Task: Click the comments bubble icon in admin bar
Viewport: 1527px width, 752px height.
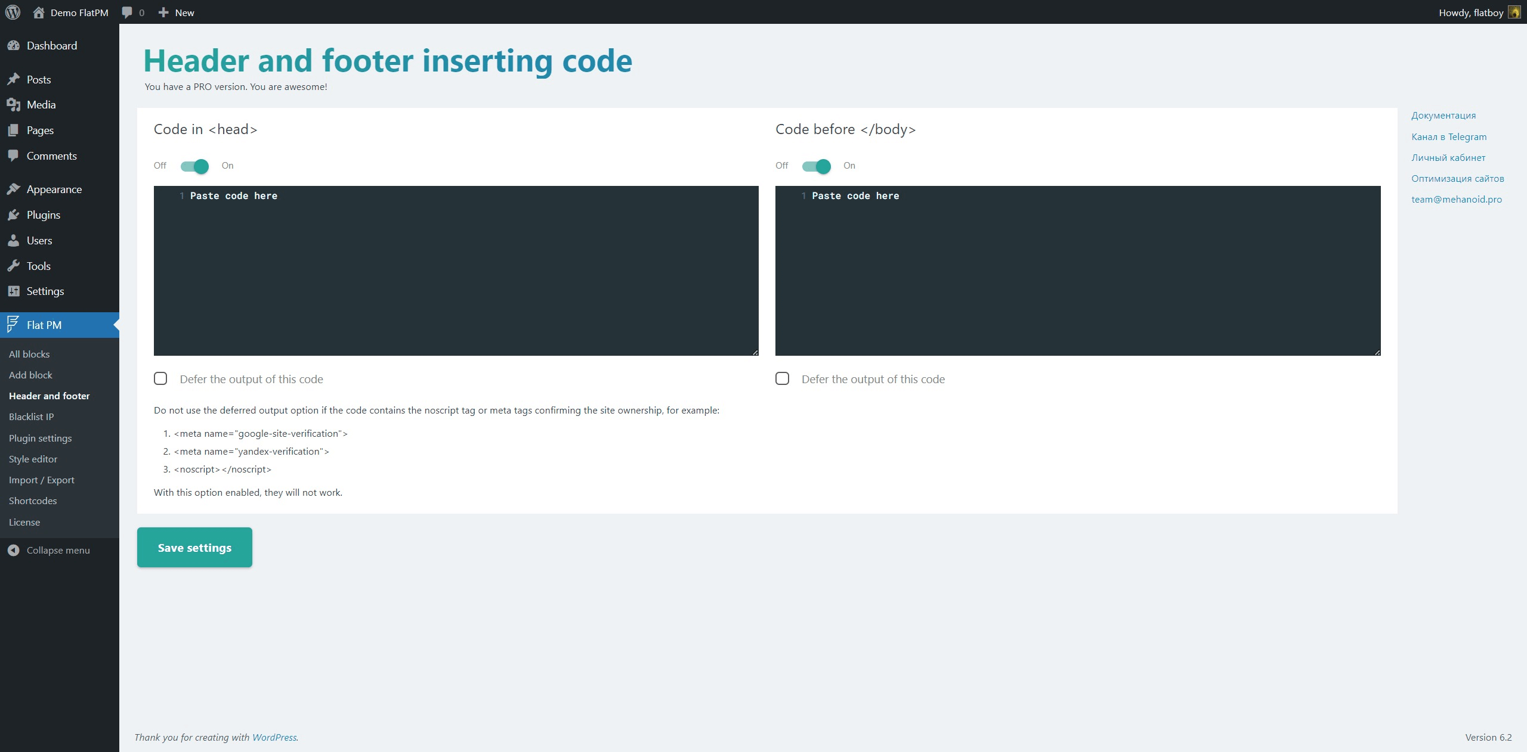Action: (x=127, y=13)
